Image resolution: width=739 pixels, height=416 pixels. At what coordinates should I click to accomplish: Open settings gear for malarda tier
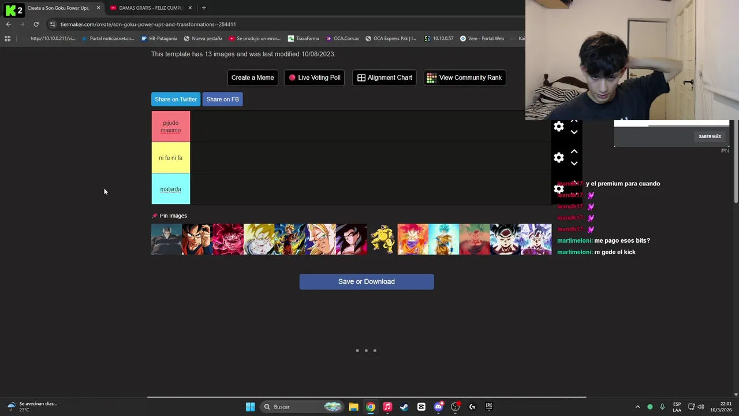(x=558, y=189)
